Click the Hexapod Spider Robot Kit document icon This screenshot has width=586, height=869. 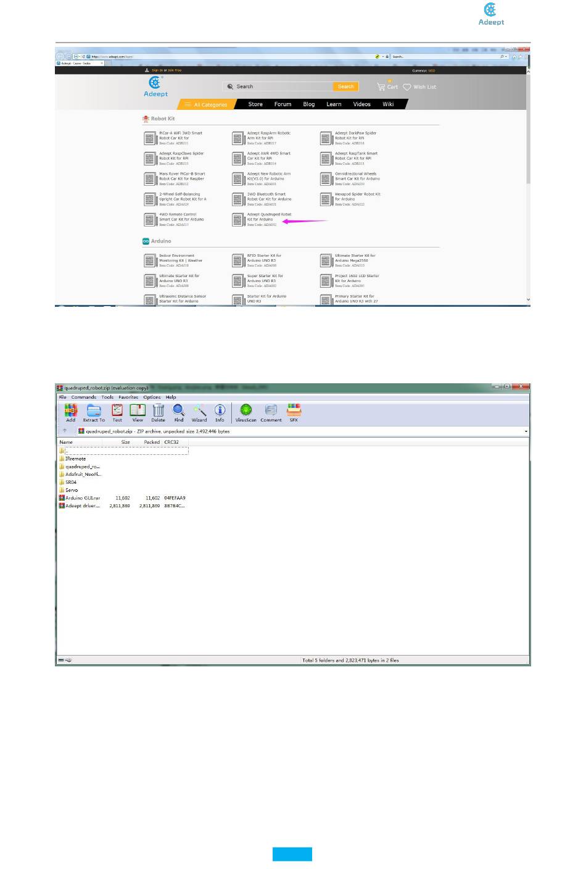click(x=326, y=199)
